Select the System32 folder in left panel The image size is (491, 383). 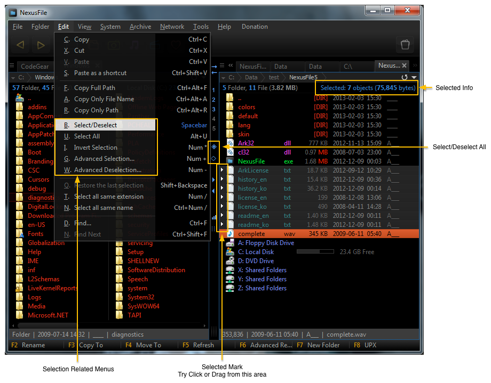tap(141, 297)
